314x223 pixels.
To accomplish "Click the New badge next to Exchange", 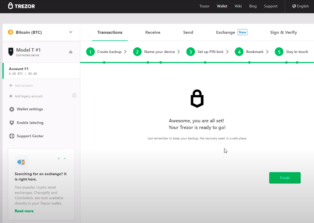I will (x=243, y=32).
